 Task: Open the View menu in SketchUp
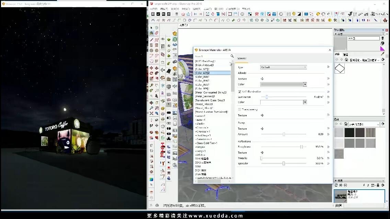(175, 9)
